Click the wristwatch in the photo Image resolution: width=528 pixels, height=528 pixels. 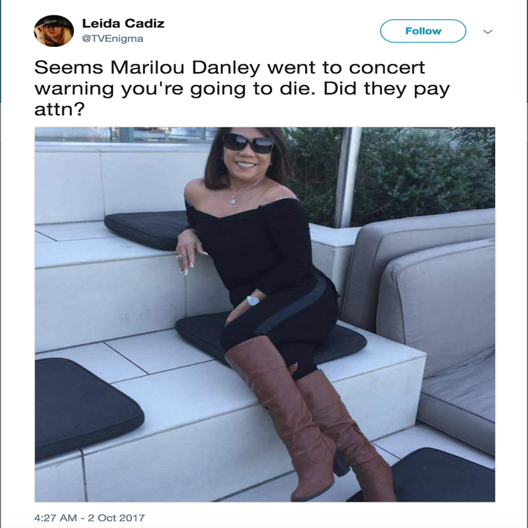pyautogui.click(x=252, y=301)
